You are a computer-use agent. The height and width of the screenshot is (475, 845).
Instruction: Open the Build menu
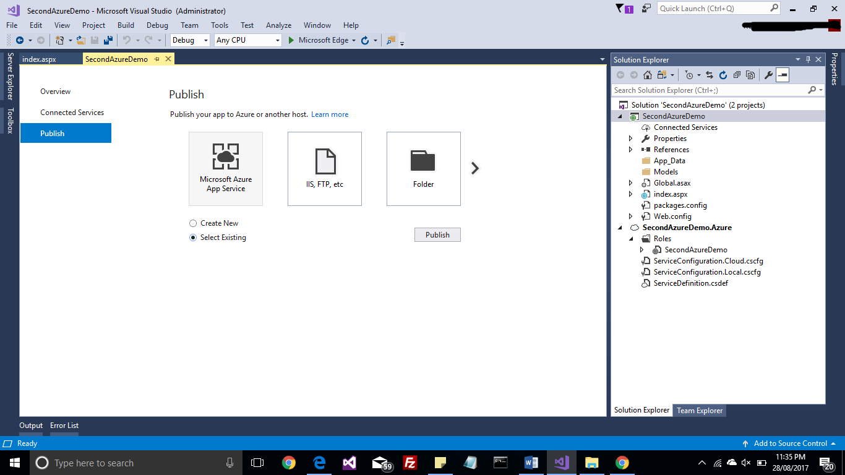tap(126, 25)
